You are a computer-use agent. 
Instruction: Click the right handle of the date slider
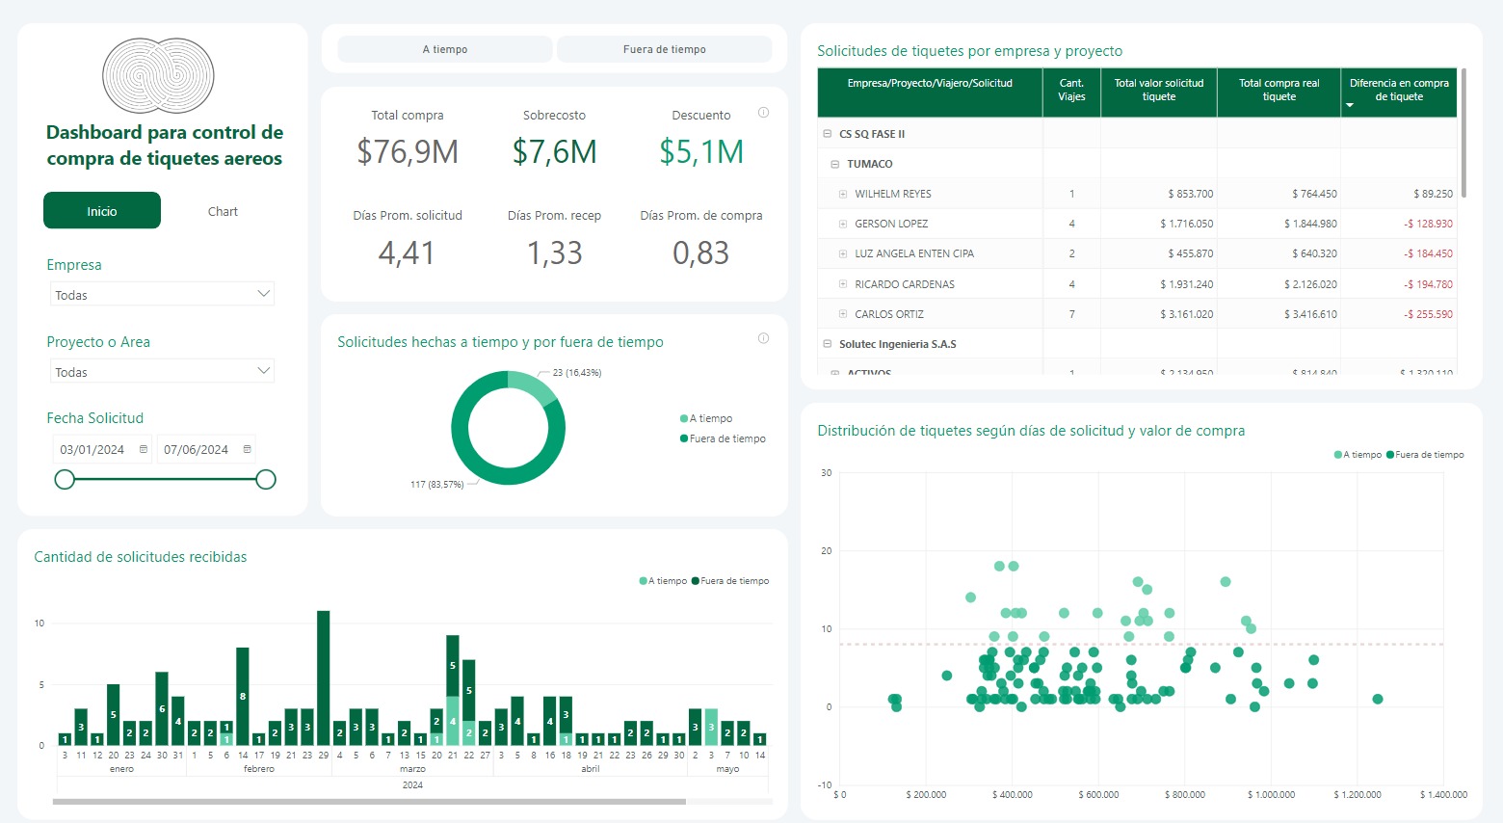coord(266,479)
